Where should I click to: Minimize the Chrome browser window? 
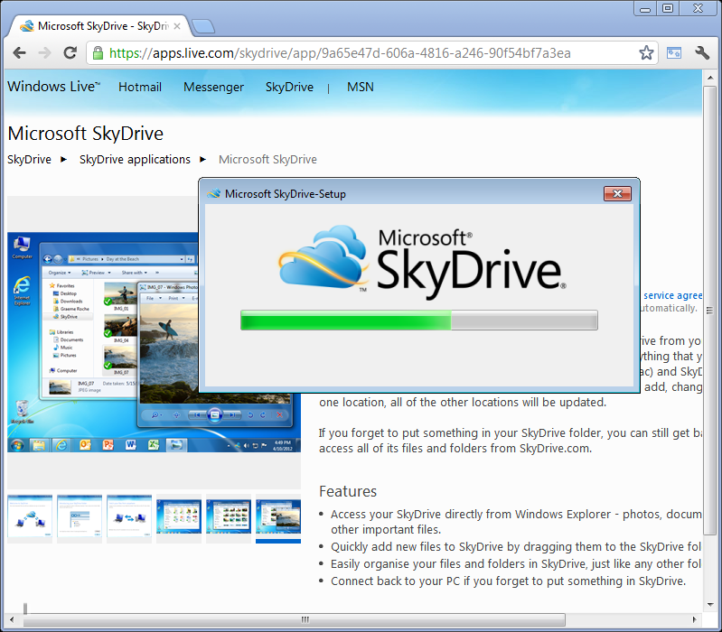[x=644, y=8]
